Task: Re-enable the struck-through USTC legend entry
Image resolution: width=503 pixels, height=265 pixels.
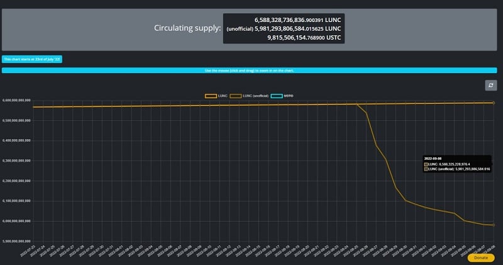Action: (282, 96)
